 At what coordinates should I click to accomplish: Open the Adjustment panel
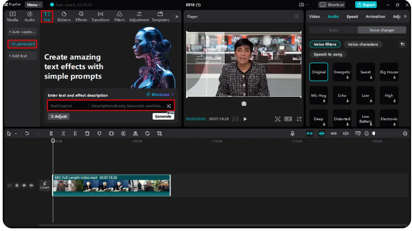139,16
